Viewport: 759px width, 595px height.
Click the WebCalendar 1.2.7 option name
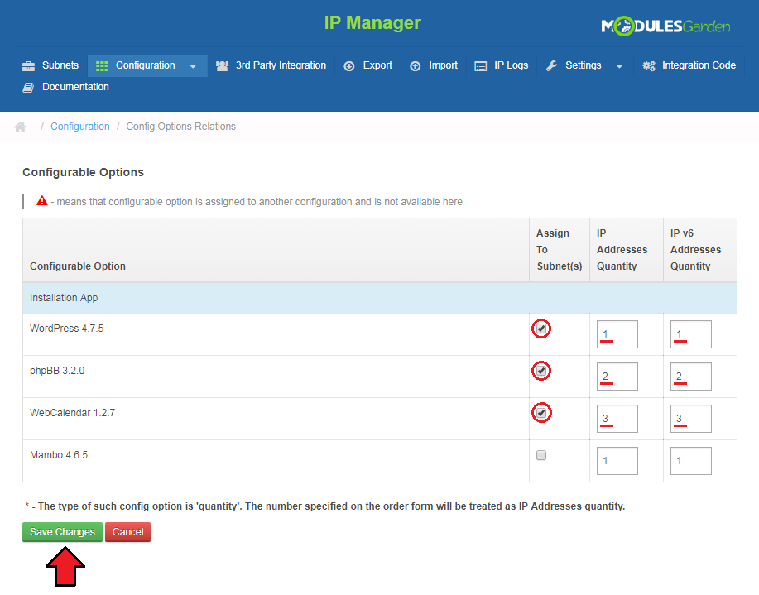72,412
